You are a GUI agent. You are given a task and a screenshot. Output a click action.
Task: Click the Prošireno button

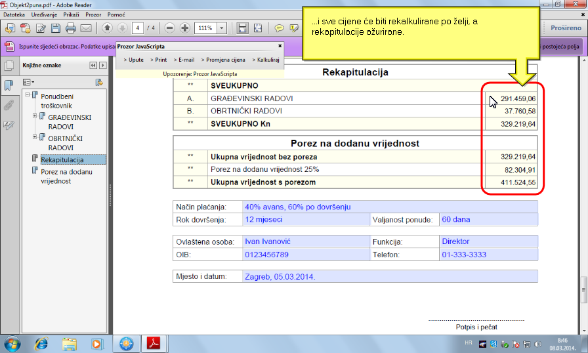[x=566, y=28]
